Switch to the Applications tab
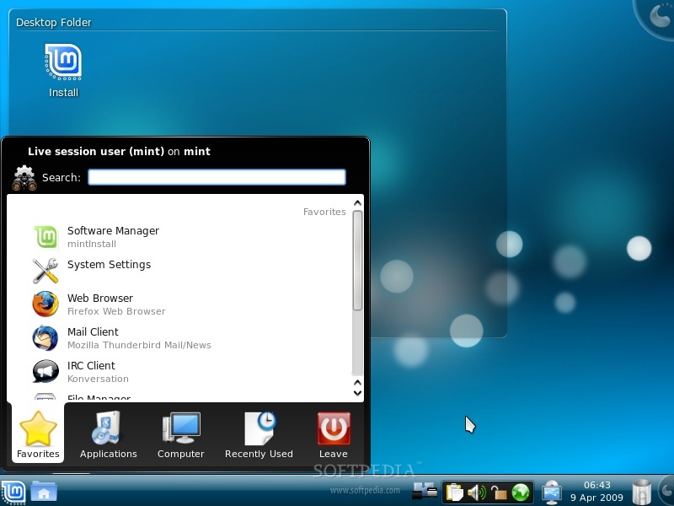Viewport: 674px width, 506px height. click(x=108, y=435)
